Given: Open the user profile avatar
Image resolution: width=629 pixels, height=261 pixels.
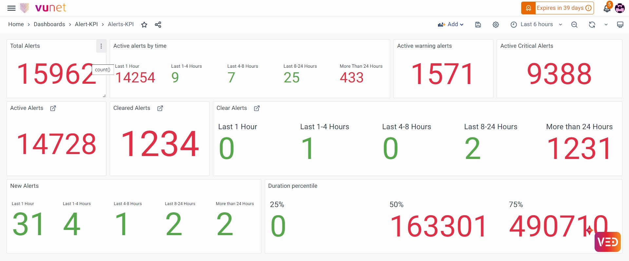Looking at the screenshot, I should pos(620,8).
